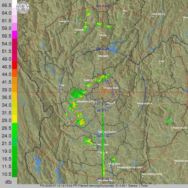
Task: Pick the bright magenta swatch at 56.5
Action: [14, 35]
